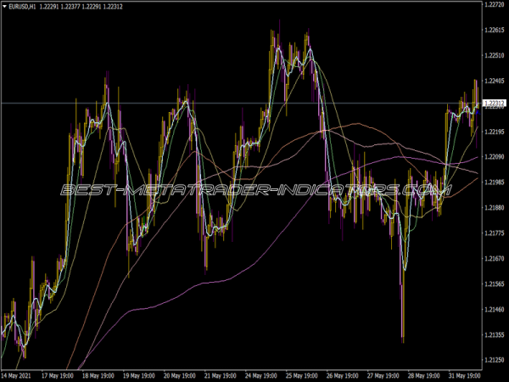
Task: Click the 27 May 19:00 timeline label
Action: 383,376
